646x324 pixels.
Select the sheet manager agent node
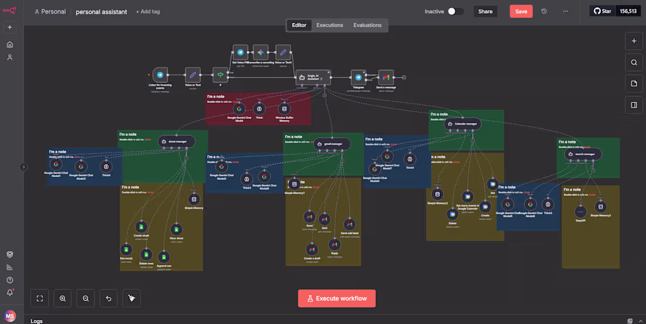tap(176, 142)
